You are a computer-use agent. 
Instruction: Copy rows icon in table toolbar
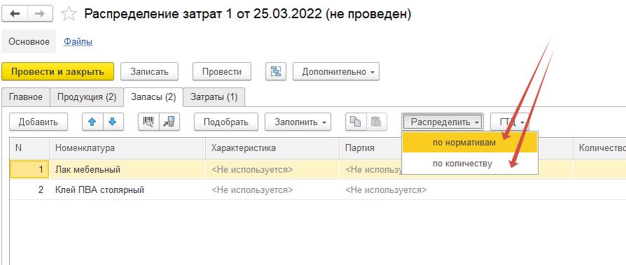[356, 122]
